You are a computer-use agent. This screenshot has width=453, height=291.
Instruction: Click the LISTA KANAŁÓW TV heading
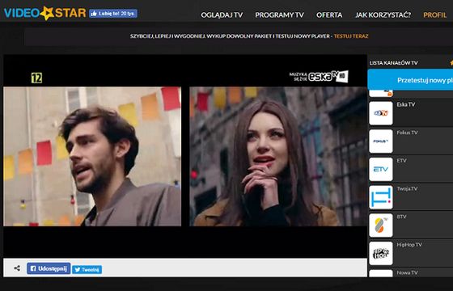[x=393, y=63]
